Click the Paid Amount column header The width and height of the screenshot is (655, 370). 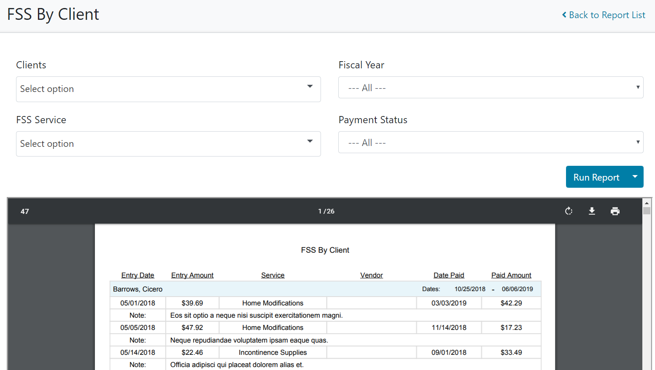[x=511, y=275]
